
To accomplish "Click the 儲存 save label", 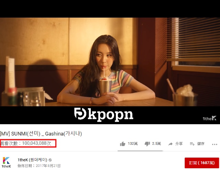I will [201, 144].
